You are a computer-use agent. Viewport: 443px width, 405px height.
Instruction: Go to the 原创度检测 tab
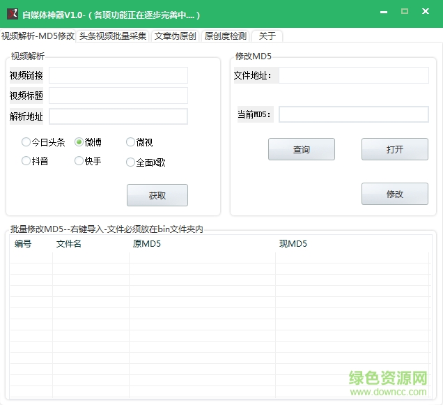225,36
